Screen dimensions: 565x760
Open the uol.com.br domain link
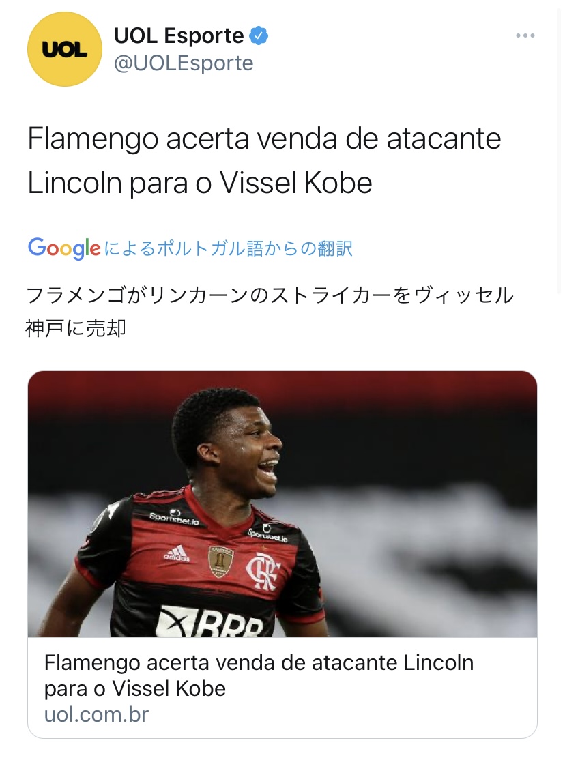click(x=96, y=714)
